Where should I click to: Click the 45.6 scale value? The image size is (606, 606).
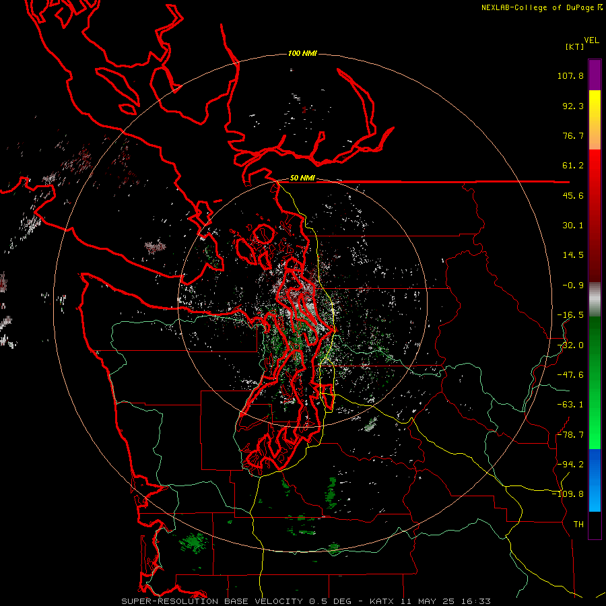(x=573, y=195)
